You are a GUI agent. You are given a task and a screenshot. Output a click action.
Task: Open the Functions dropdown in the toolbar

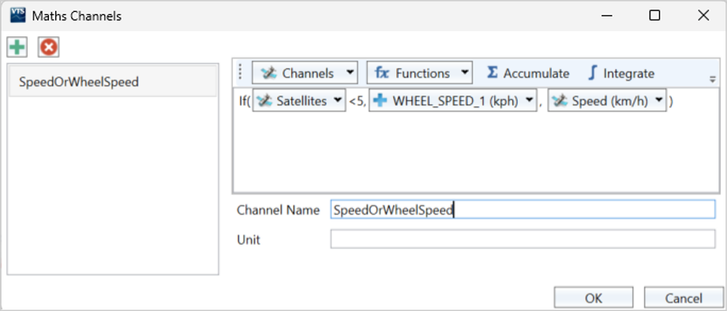click(420, 73)
